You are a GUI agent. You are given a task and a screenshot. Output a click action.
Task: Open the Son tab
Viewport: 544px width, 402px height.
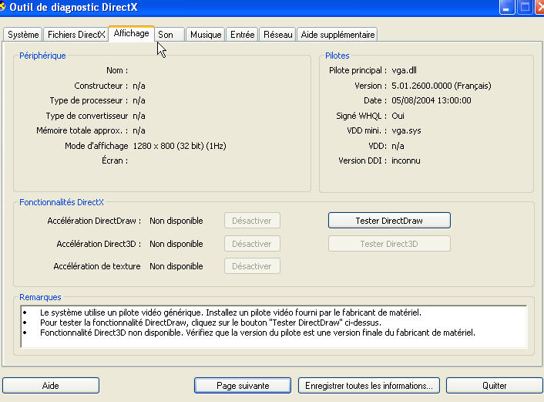pos(170,35)
